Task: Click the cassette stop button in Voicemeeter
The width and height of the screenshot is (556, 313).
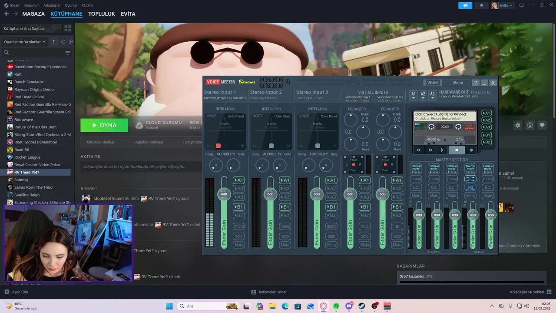Action: (x=457, y=150)
